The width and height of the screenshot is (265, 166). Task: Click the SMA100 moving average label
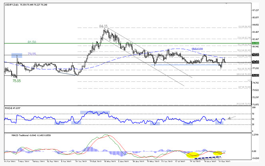click(197, 49)
